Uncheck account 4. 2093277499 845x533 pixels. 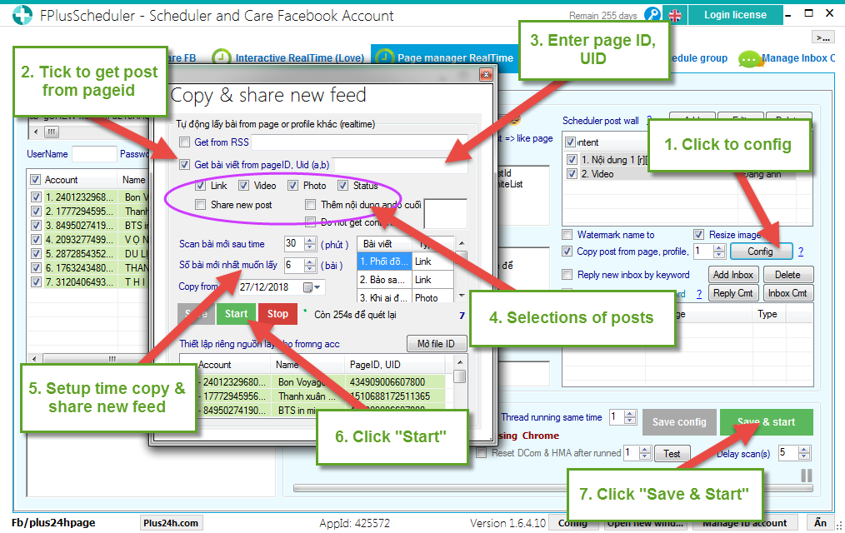pyautogui.click(x=36, y=240)
